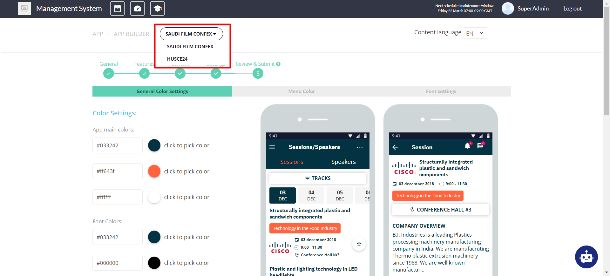Open the calendar icon in top bar

[117, 9]
